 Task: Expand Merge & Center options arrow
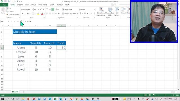click(78, 13)
